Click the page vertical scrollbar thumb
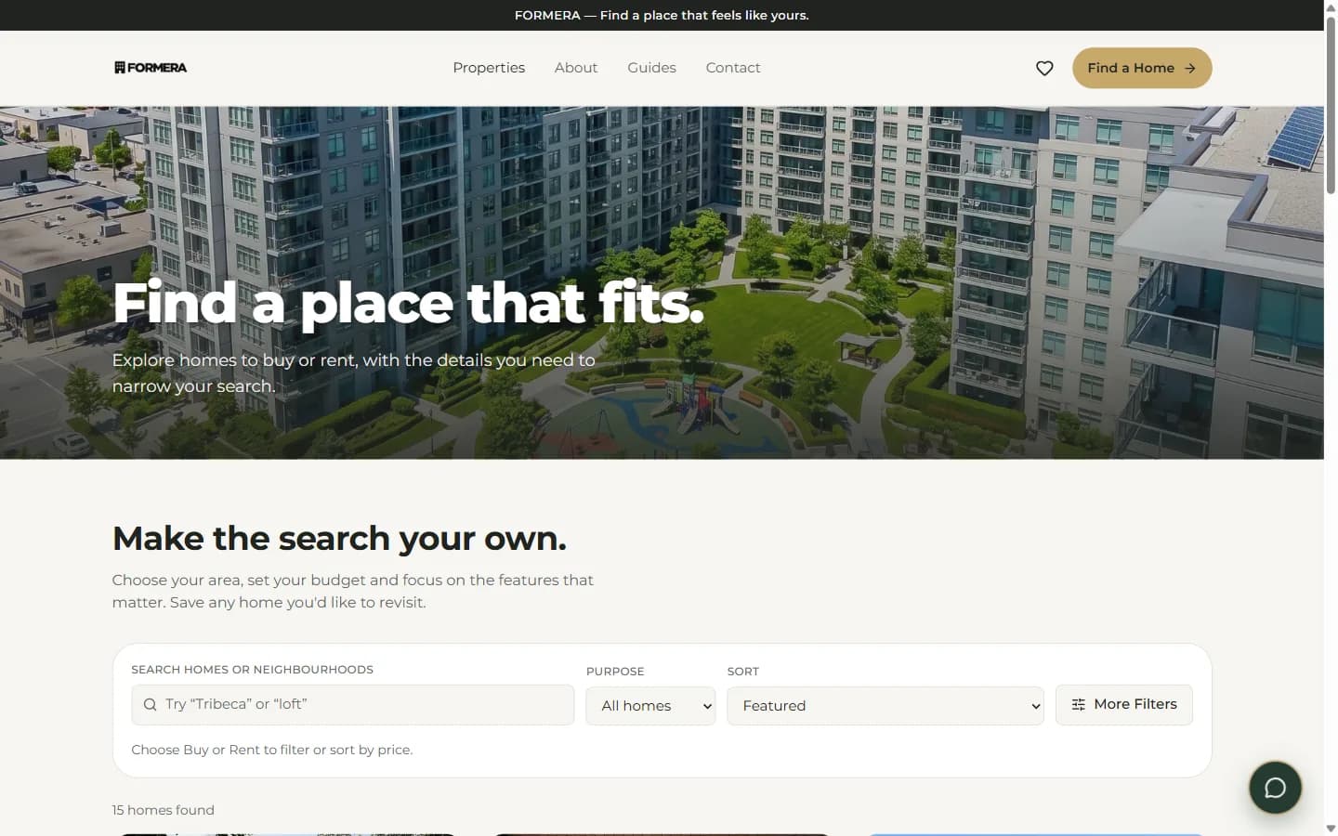Viewport: 1338px width, 836px height. click(1331, 104)
